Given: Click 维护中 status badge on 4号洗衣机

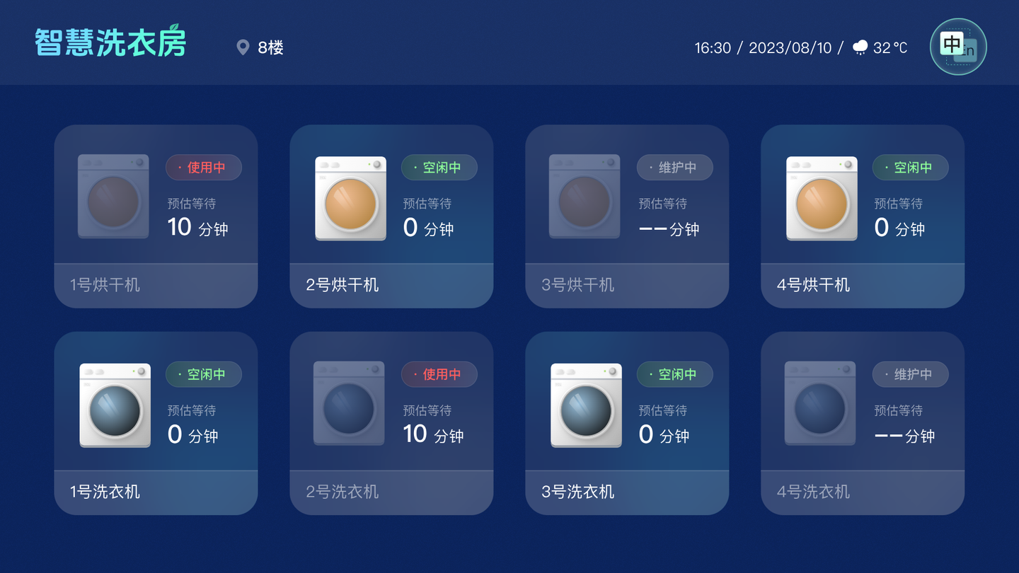Looking at the screenshot, I should pos(911,374).
